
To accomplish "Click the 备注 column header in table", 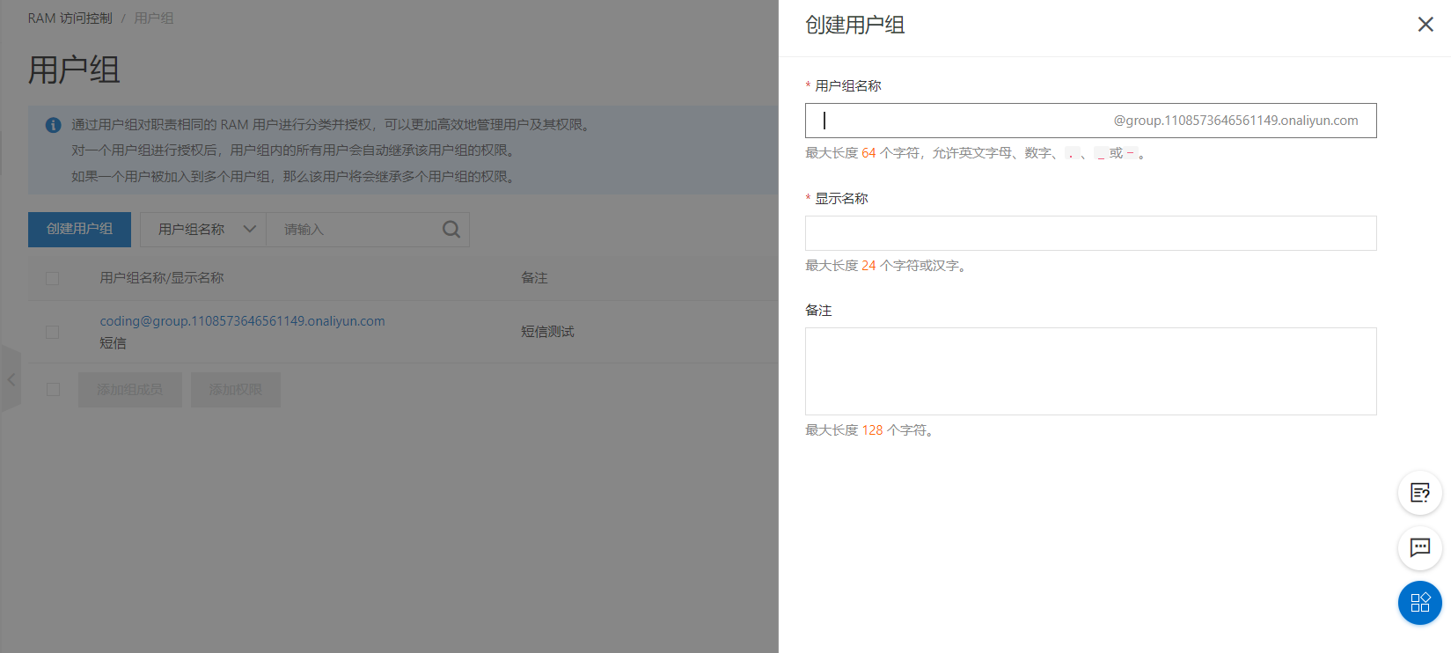I will (x=534, y=278).
